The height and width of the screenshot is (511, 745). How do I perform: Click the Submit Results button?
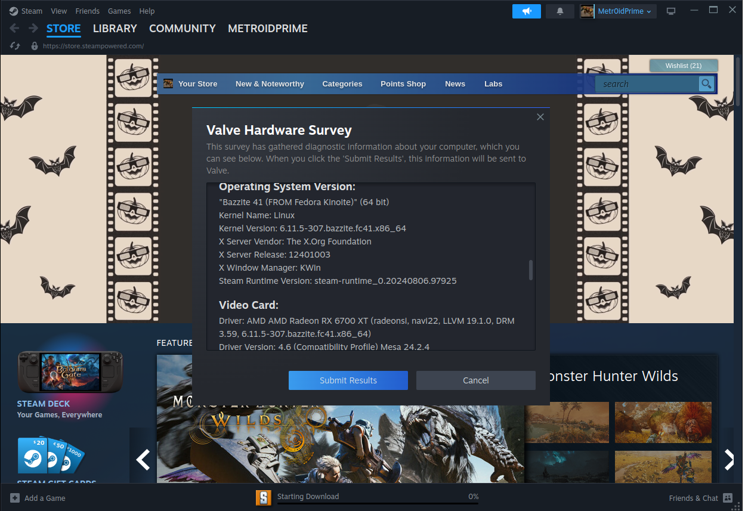pos(348,380)
